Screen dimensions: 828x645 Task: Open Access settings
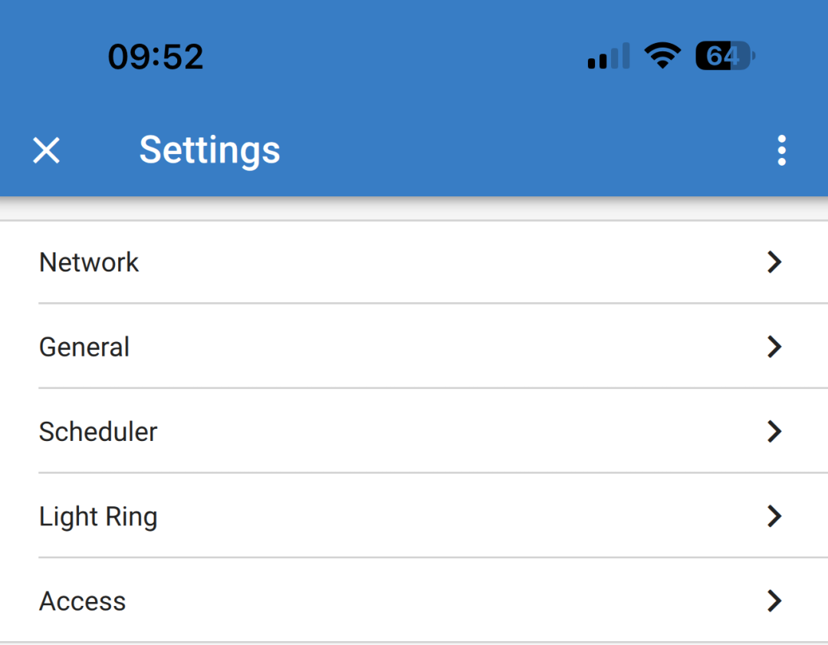tap(414, 601)
